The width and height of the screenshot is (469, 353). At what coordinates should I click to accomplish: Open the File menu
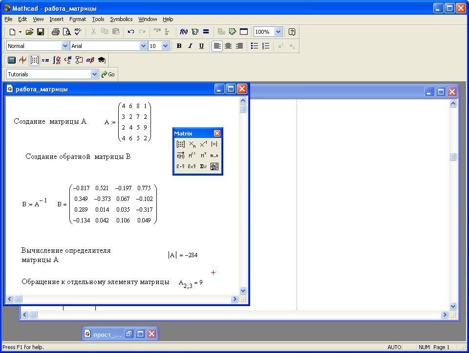tap(8, 19)
